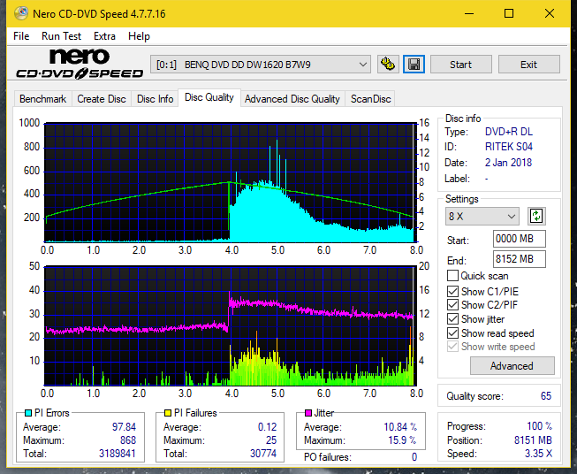Click the Nero CD-DVD Speed logo
This screenshot has height=474, width=577.
pos(80,65)
